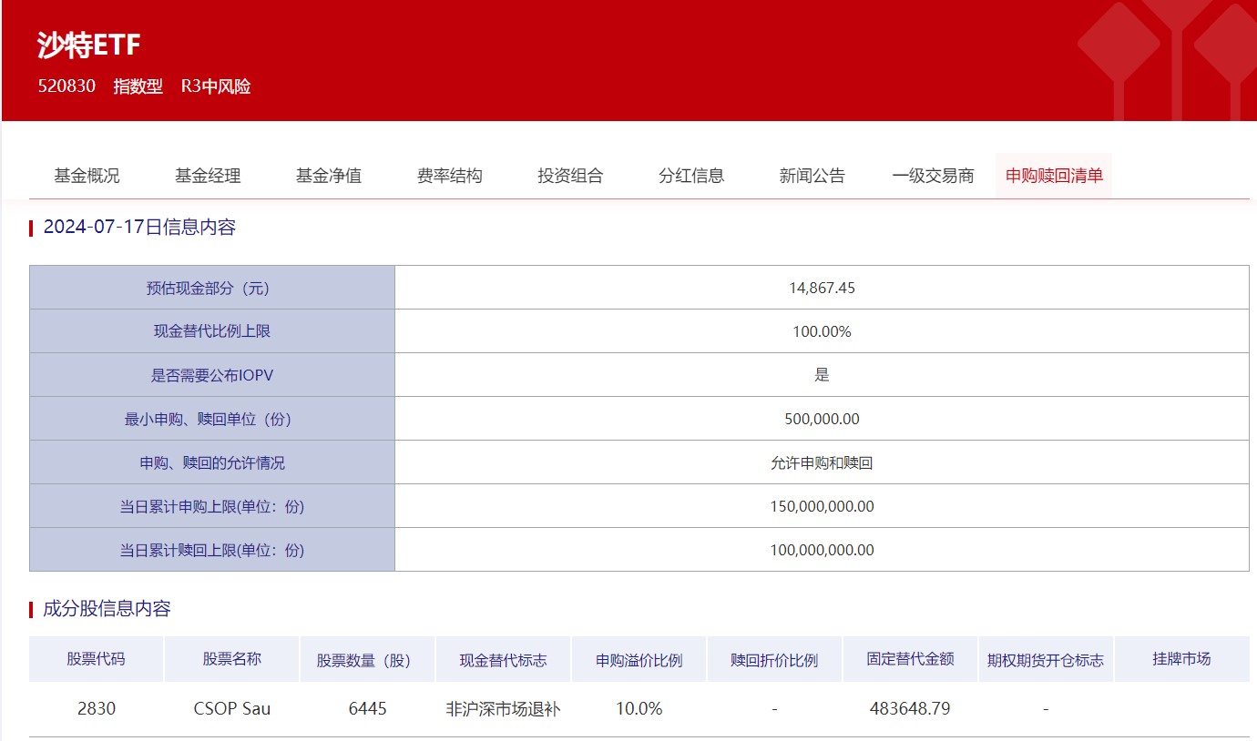Click the 沙特ETF fund title
This screenshot has width=1257, height=741.
click(89, 46)
